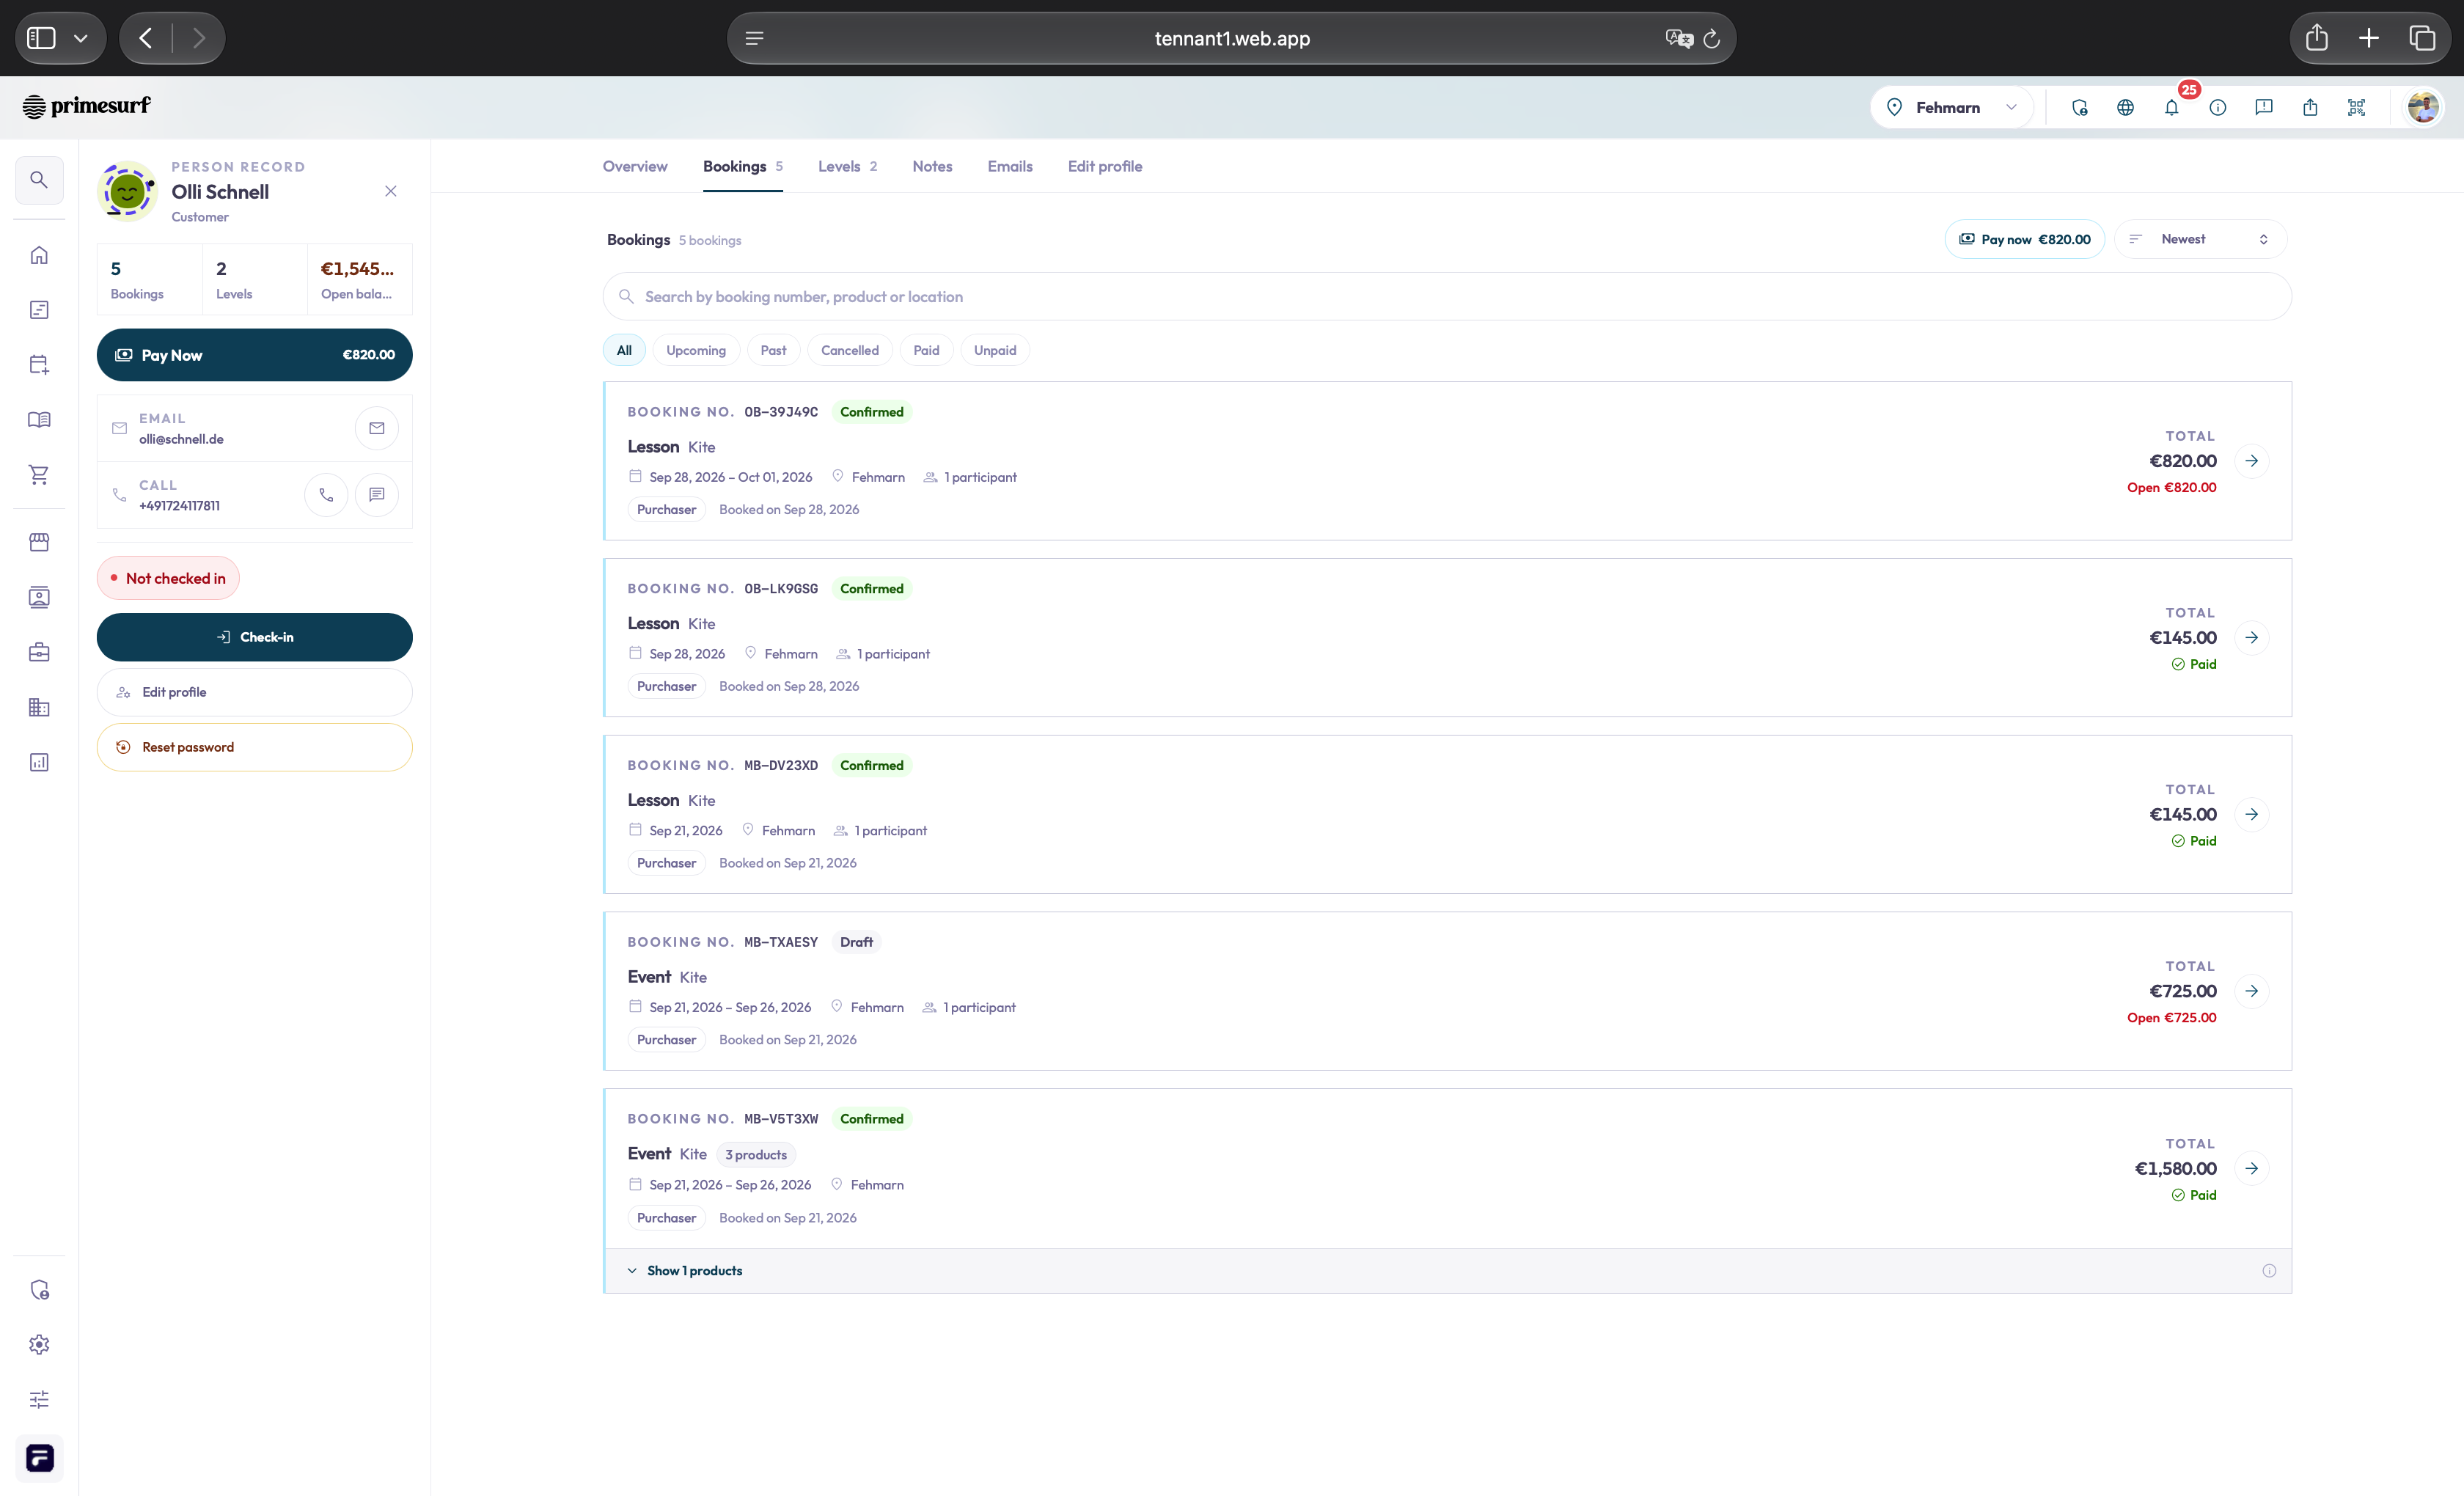Filter bookings by Past

point(773,350)
